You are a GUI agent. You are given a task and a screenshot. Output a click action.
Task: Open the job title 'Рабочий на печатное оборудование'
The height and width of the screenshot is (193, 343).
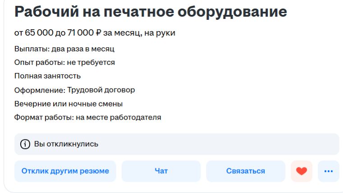click(x=151, y=12)
